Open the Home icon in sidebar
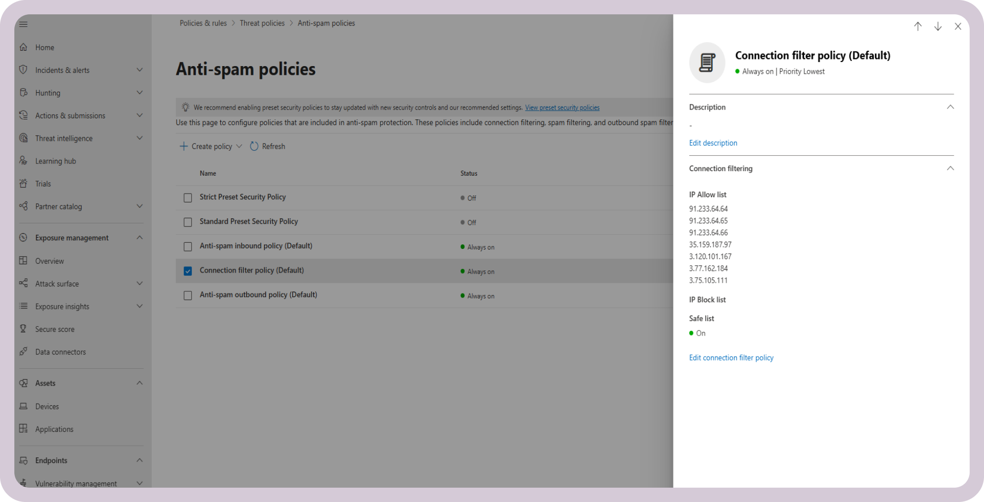This screenshot has width=984, height=502. coord(24,47)
